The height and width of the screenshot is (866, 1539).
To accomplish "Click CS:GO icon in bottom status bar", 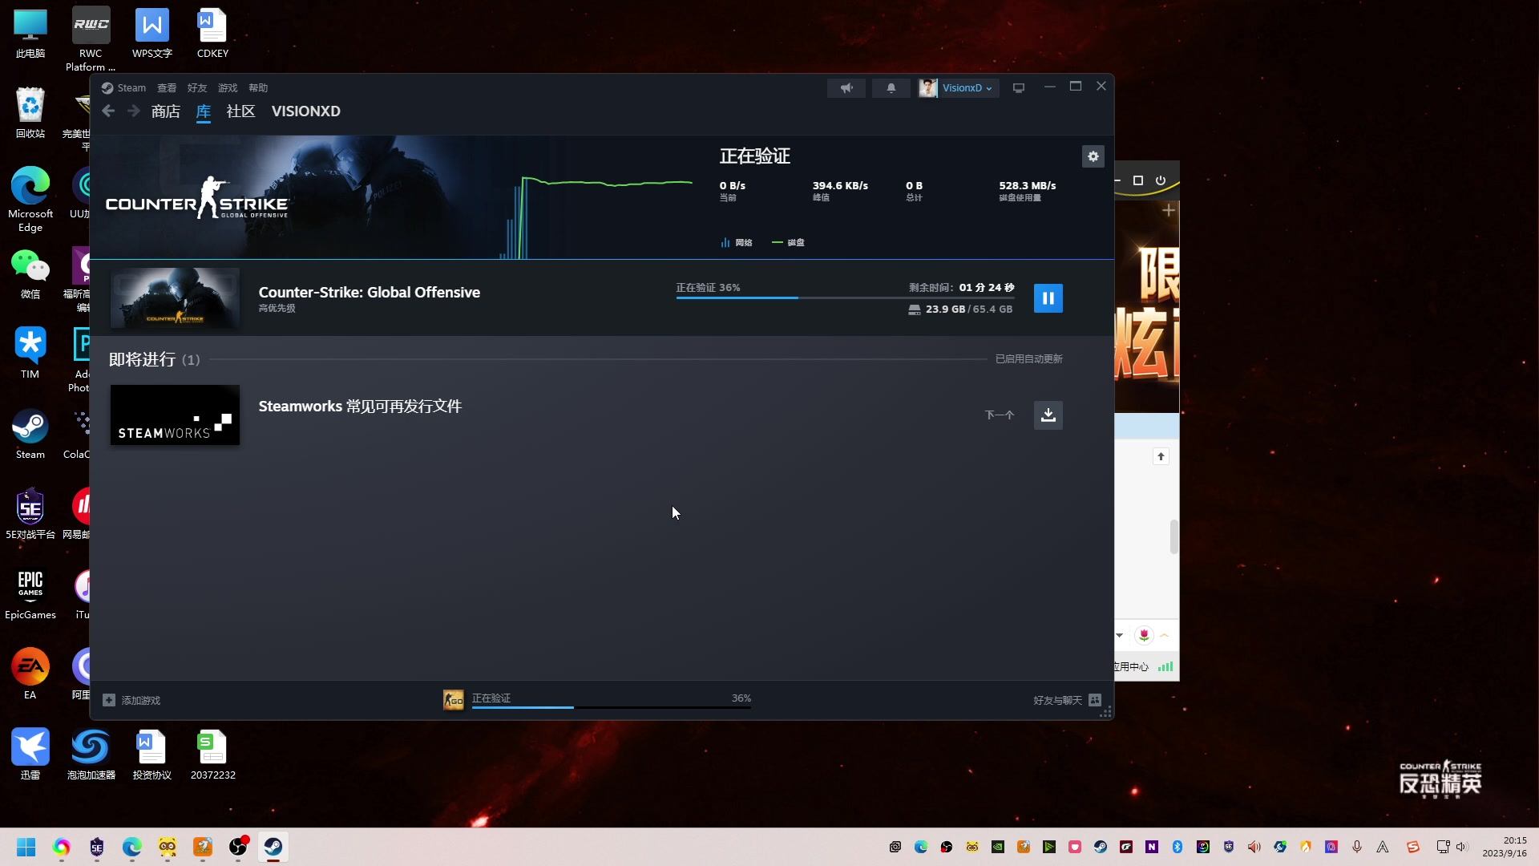I will [x=453, y=700].
